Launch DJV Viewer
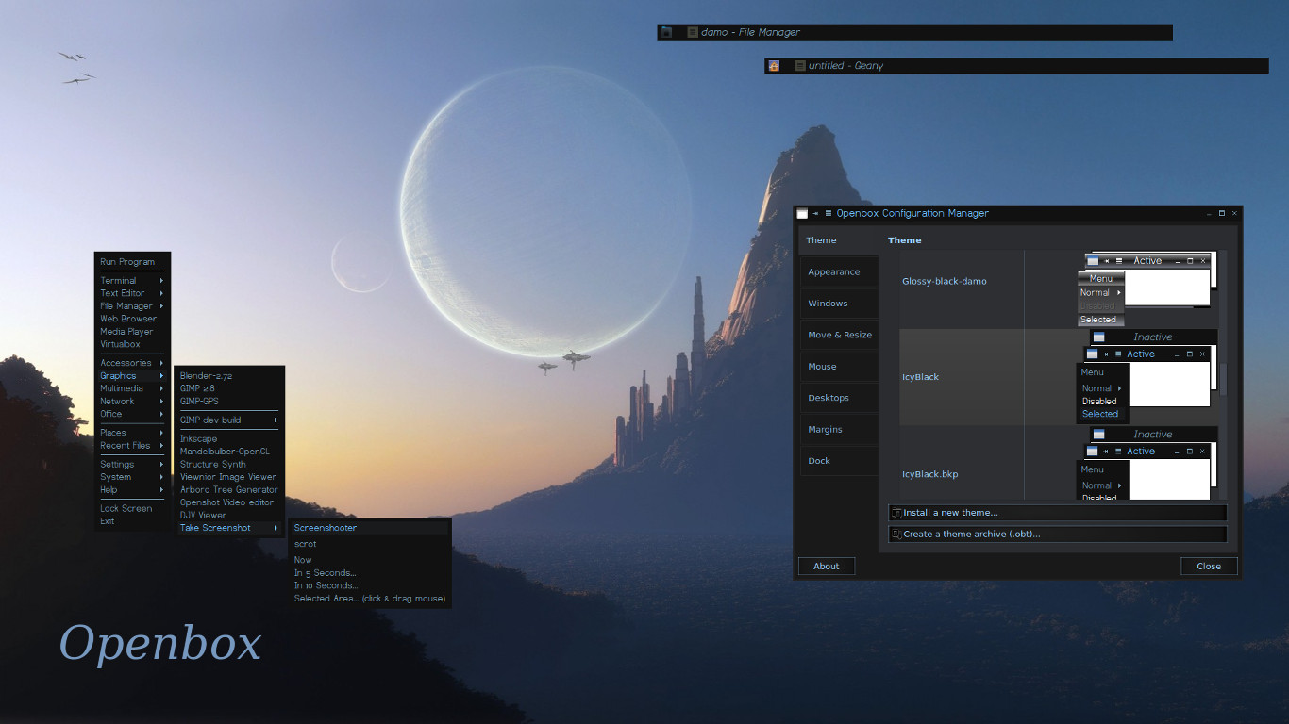The image size is (1289, 724). [229, 516]
